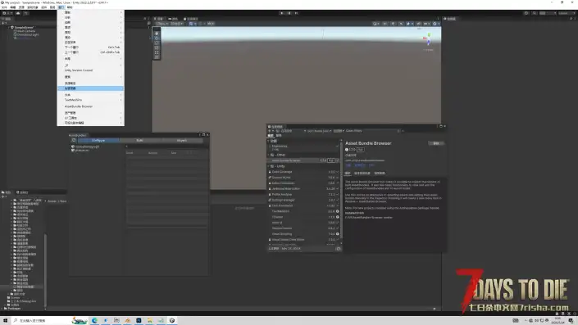
Task: Select the Rotate tool in Scene overlay
Action: [x=157, y=43]
